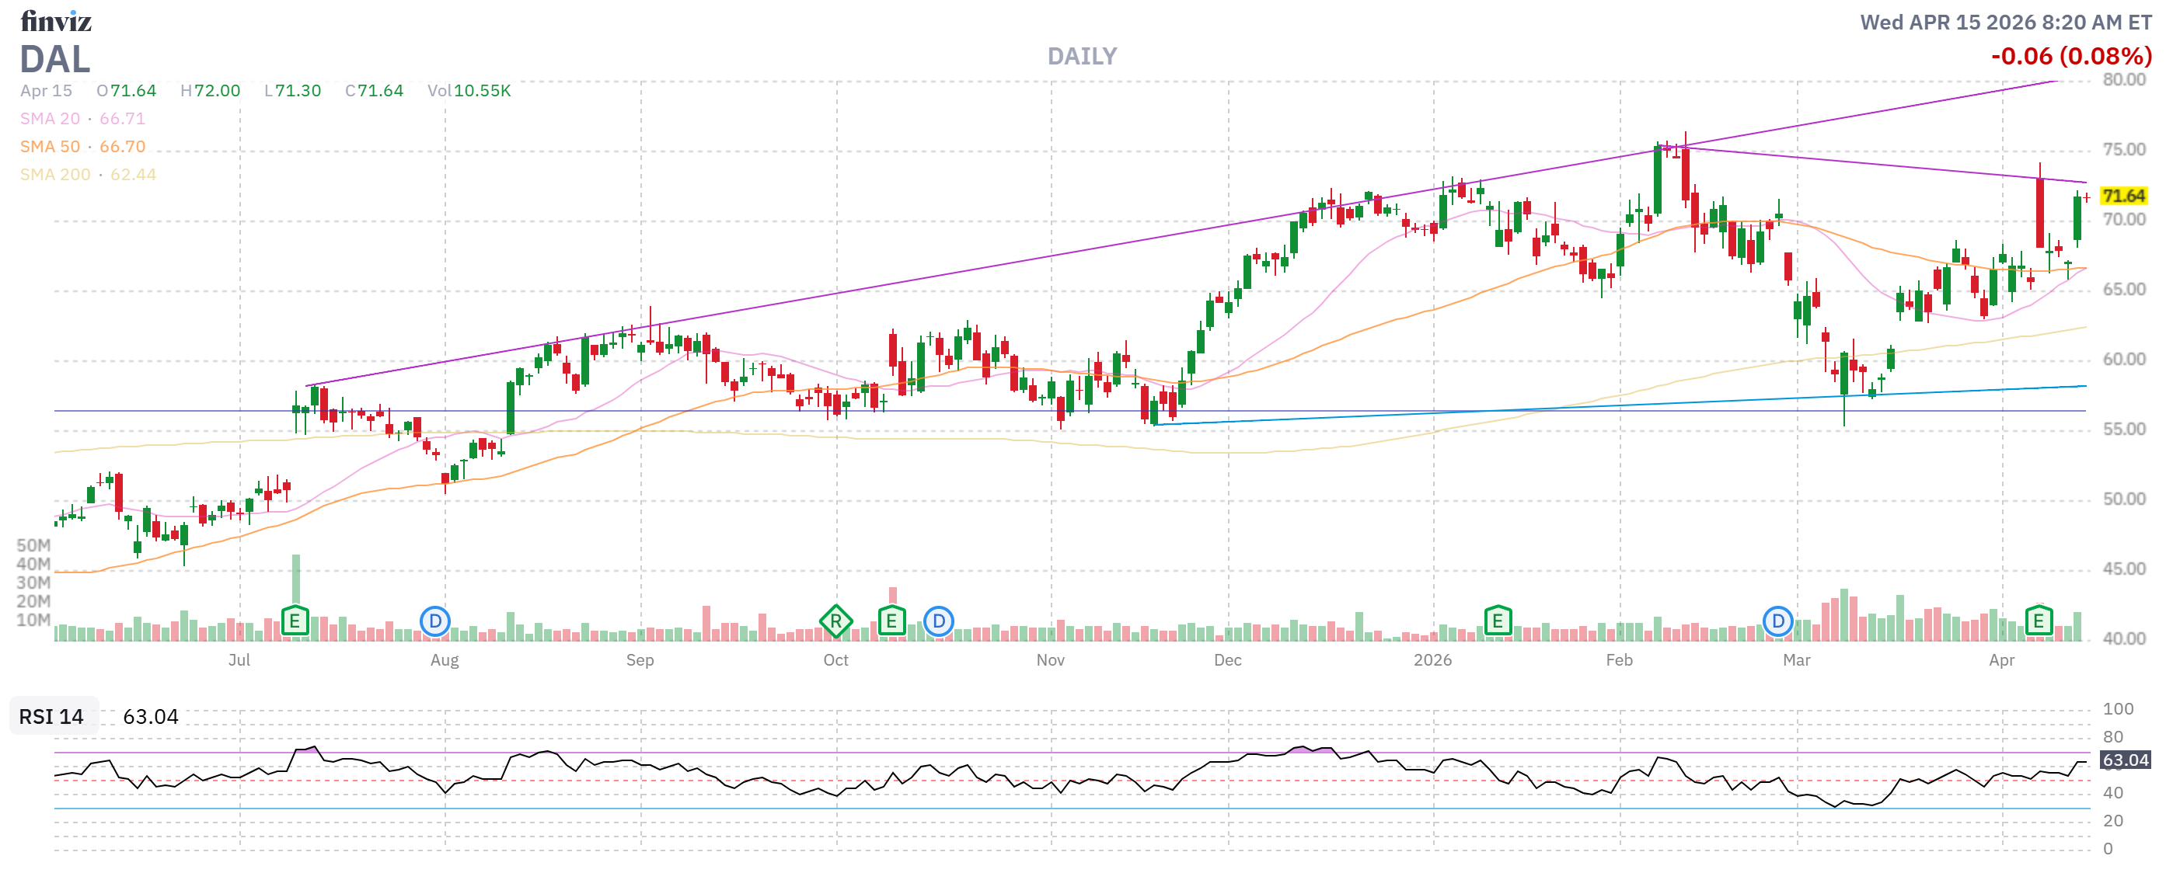The width and height of the screenshot is (2173, 873).
Task: Click the yellow 71.64 price tag
Action: coord(2122,196)
